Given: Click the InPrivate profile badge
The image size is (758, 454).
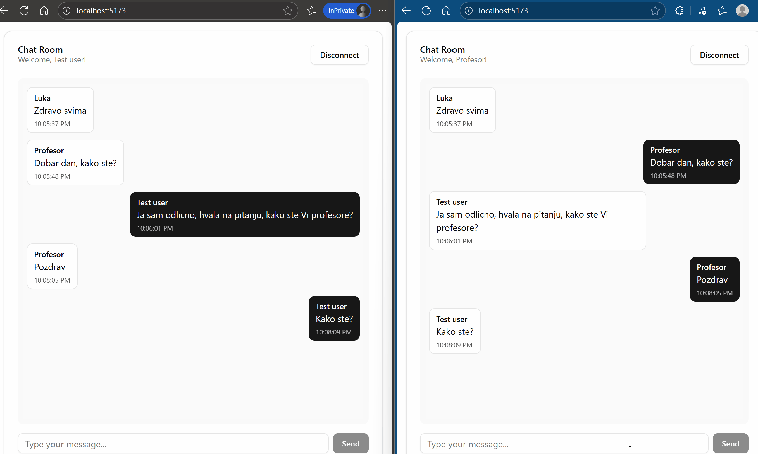Looking at the screenshot, I should [x=347, y=10].
